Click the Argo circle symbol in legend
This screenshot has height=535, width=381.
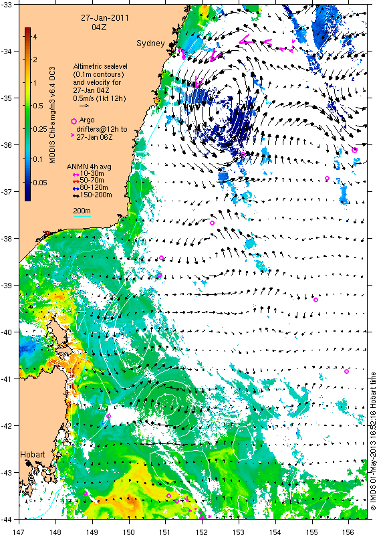tap(74, 121)
